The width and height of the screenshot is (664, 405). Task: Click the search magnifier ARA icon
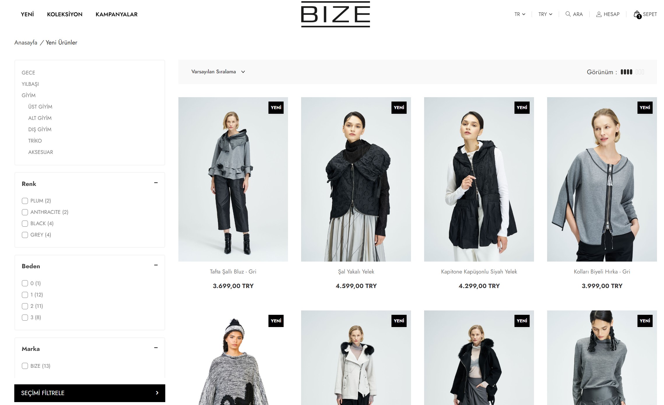568,14
